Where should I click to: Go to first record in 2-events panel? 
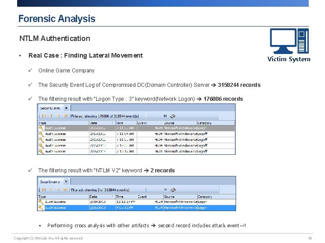coord(44,189)
